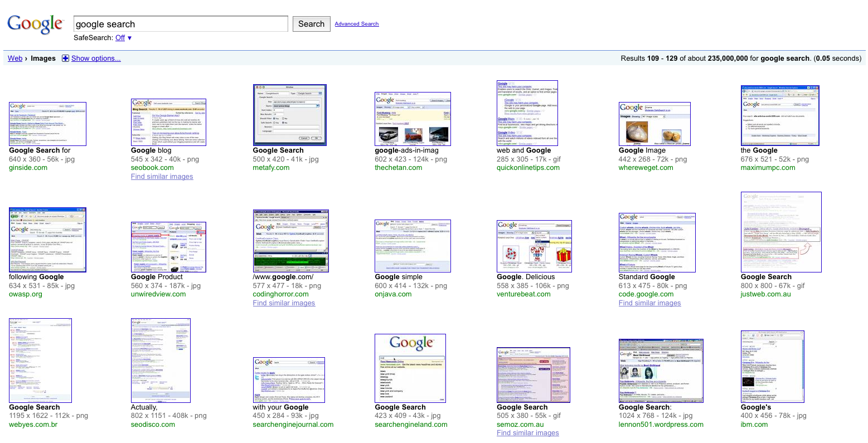
Task: Click the whereweget.com domain text
Action: point(646,168)
